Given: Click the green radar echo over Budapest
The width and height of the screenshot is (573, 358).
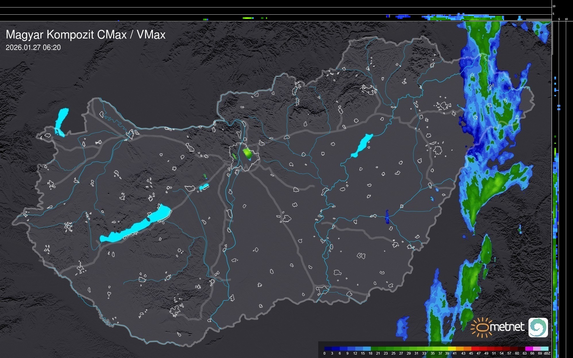Looking at the screenshot, I should pos(247,153).
